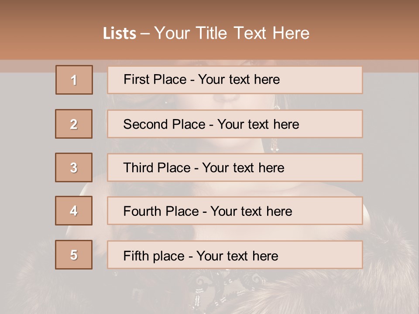This screenshot has height=314, width=419.
Task: Click the "Third Place - Your text here" box
Action: click(x=235, y=167)
